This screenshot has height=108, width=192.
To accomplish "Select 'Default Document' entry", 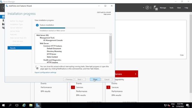I will point(54,49).
